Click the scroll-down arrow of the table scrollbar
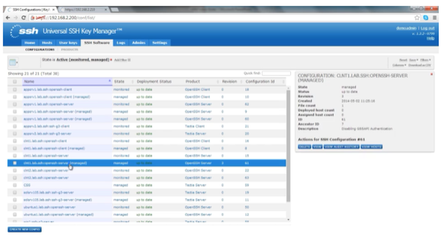The image size is (441, 237). pyautogui.click(x=288, y=219)
